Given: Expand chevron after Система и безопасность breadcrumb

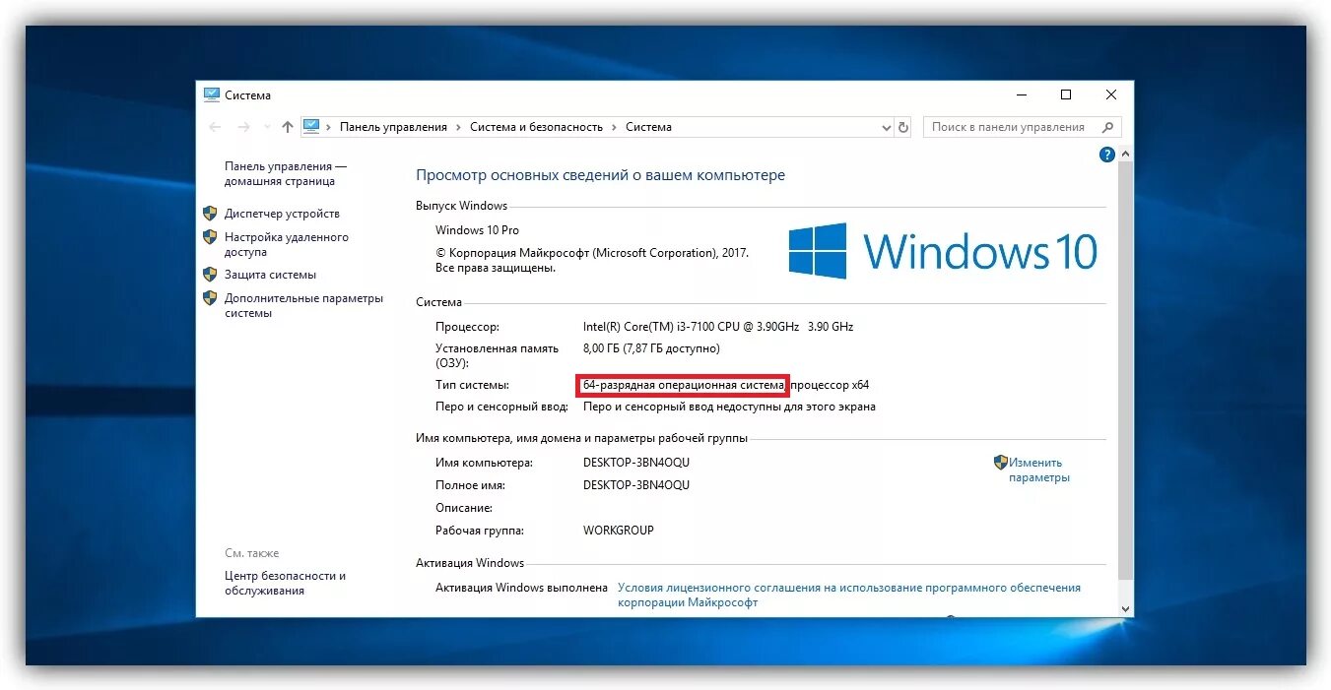Looking at the screenshot, I should [x=614, y=127].
